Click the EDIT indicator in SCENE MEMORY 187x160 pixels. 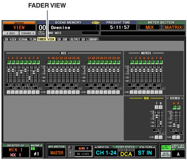coord(95,23)
